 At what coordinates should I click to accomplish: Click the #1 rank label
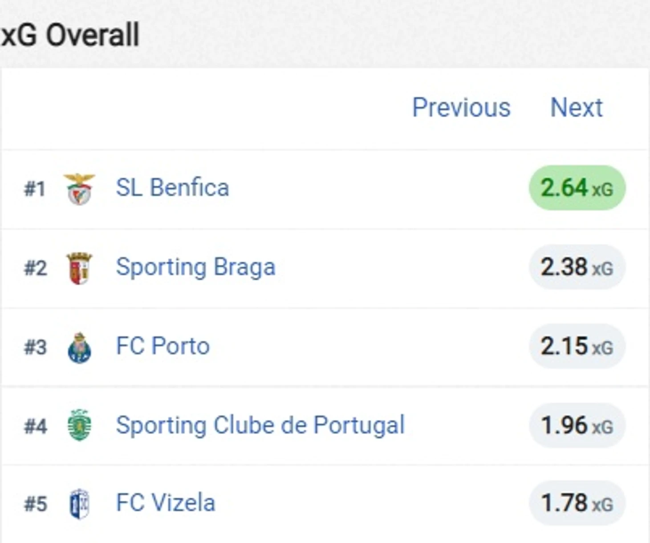coord(35,189)
